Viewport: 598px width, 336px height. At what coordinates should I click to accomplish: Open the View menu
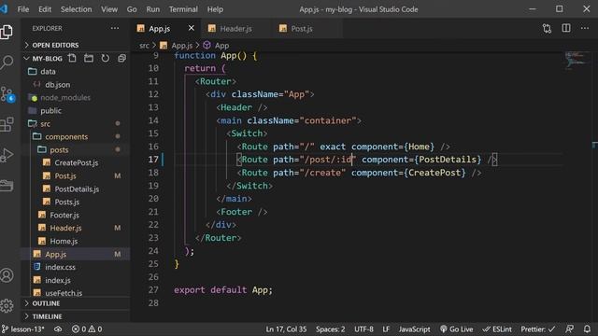[109, 9]
